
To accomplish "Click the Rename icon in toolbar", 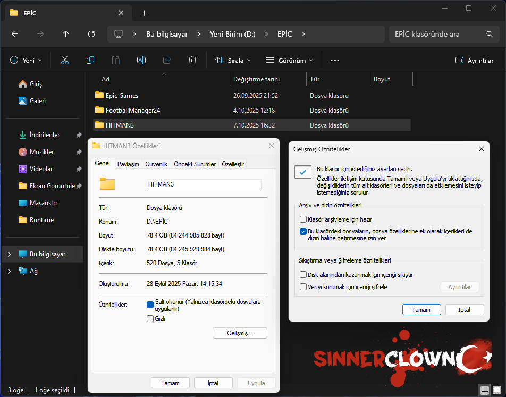I will point(141,61).
